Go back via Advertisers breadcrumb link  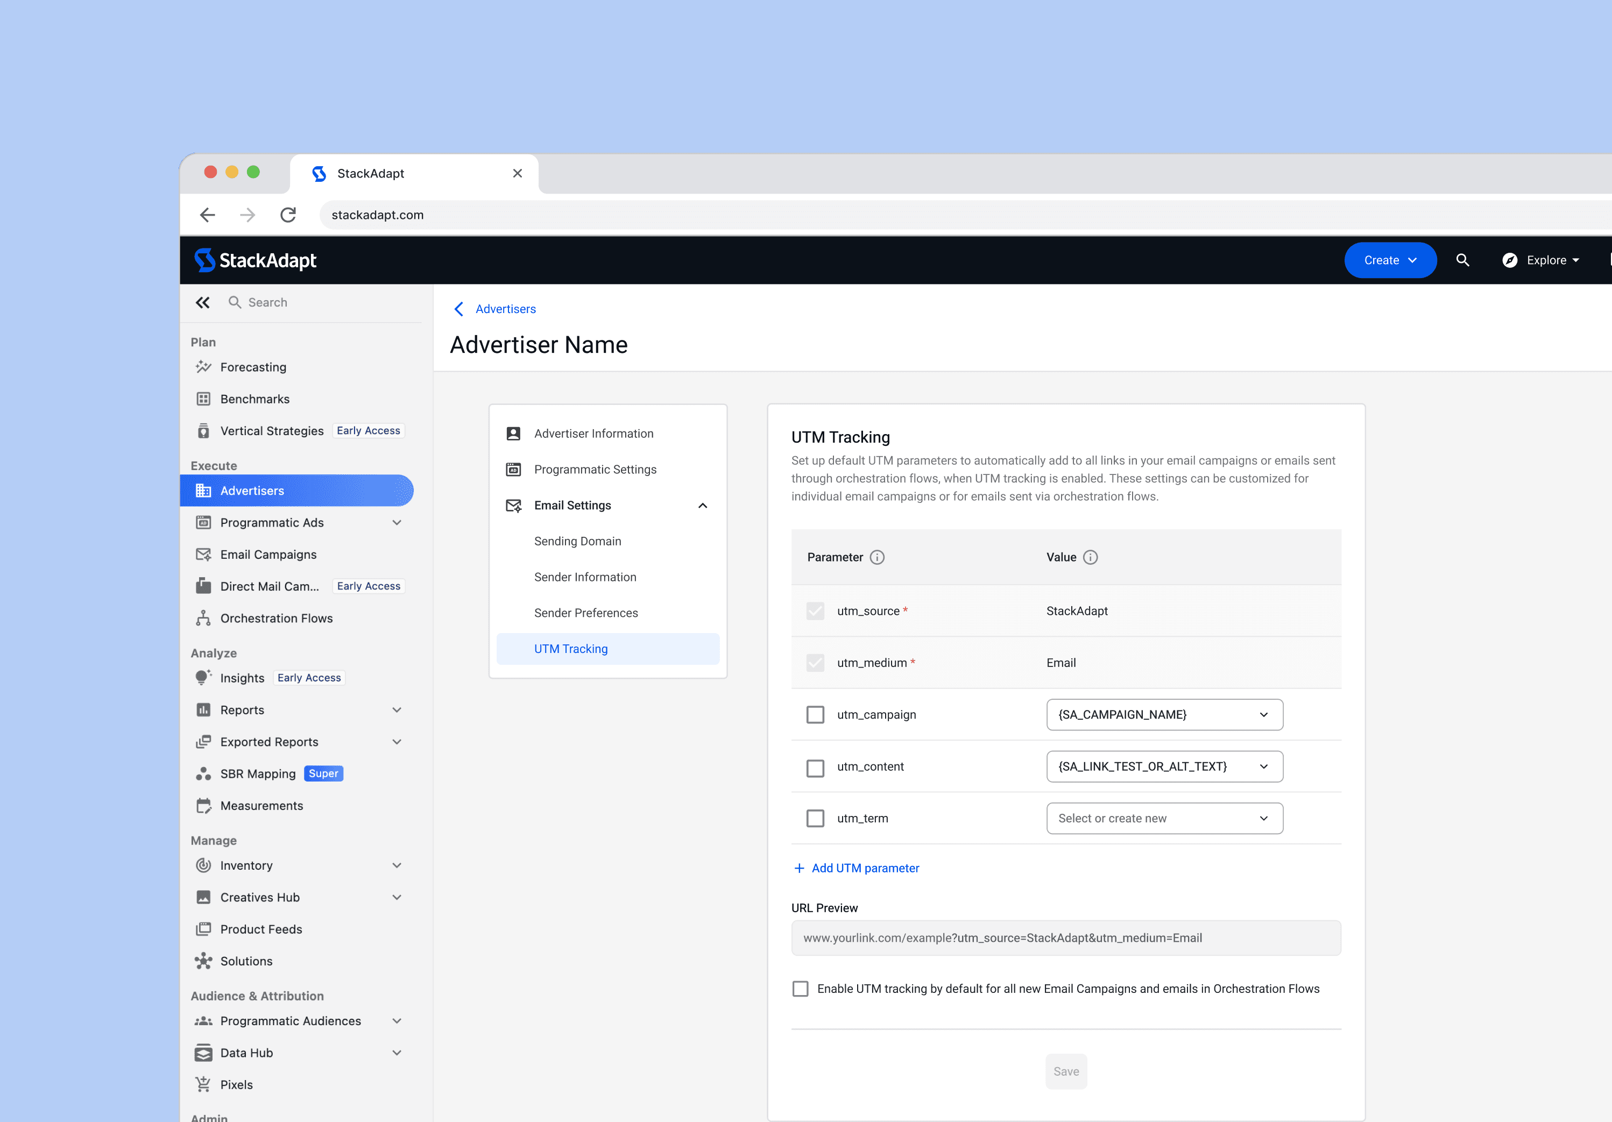(x=505, y=309)
